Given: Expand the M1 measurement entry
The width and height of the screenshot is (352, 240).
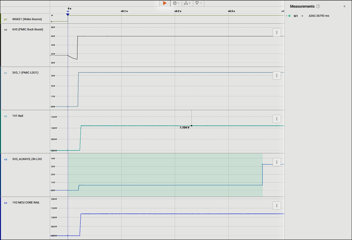Looking at the screenshot, I should [x=286, y=16].
